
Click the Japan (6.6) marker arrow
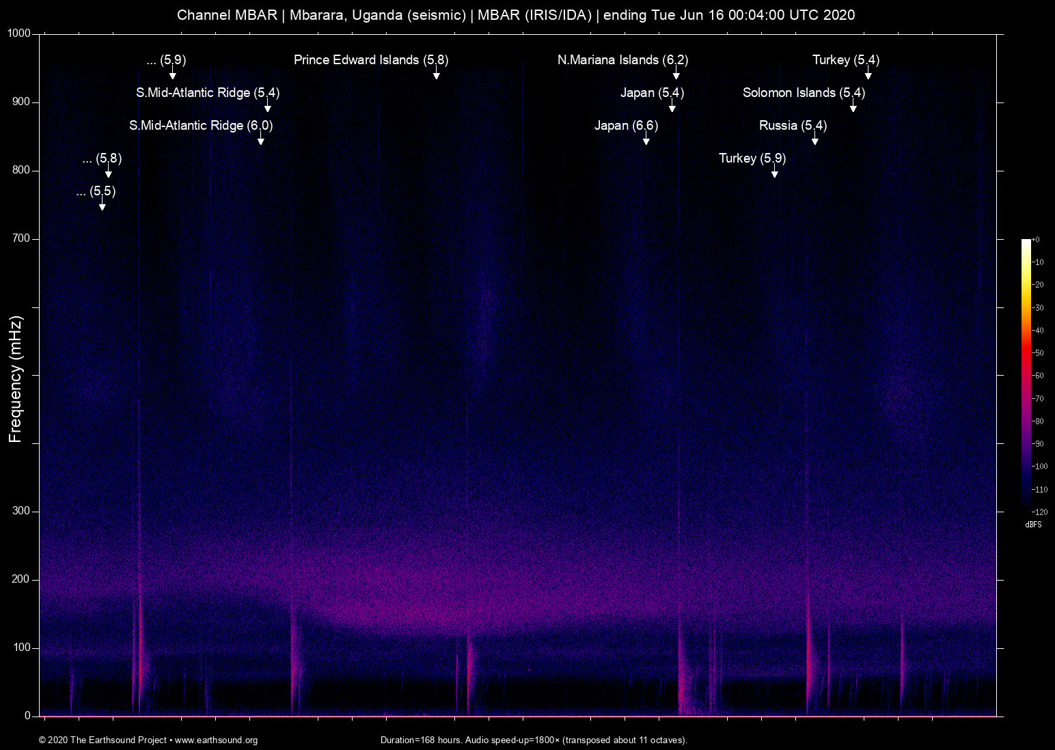(646, 141)
